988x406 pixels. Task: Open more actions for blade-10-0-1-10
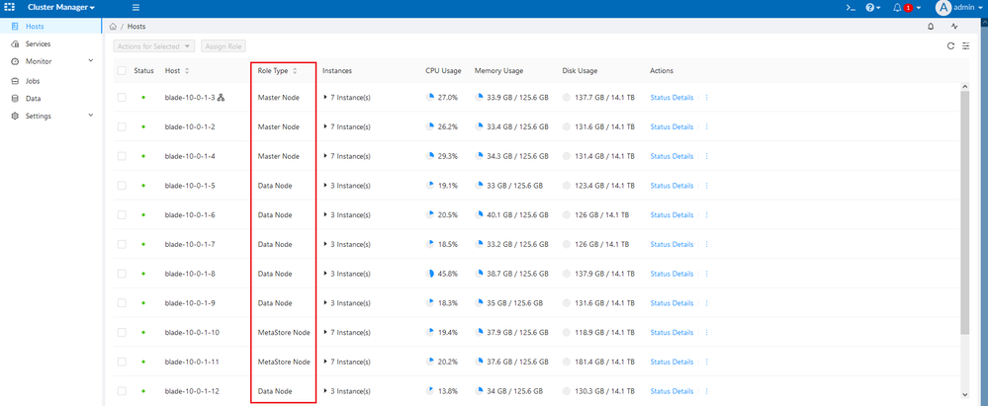706,332
